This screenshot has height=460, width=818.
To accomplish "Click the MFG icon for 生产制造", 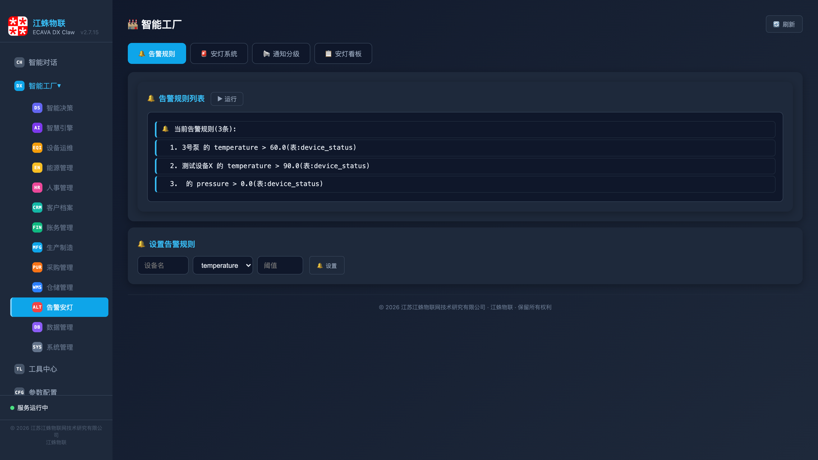I will pyautogui.click(x=37, y=247).
